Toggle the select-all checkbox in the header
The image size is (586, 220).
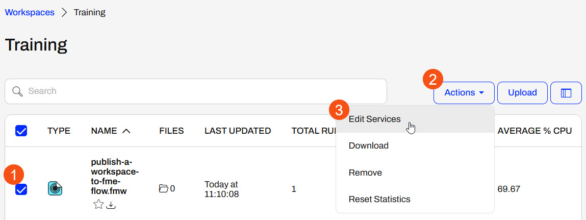click(21, 131)
